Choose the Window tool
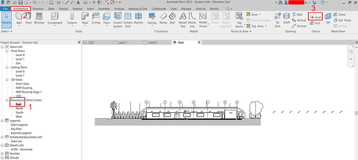 pos(39,18)
